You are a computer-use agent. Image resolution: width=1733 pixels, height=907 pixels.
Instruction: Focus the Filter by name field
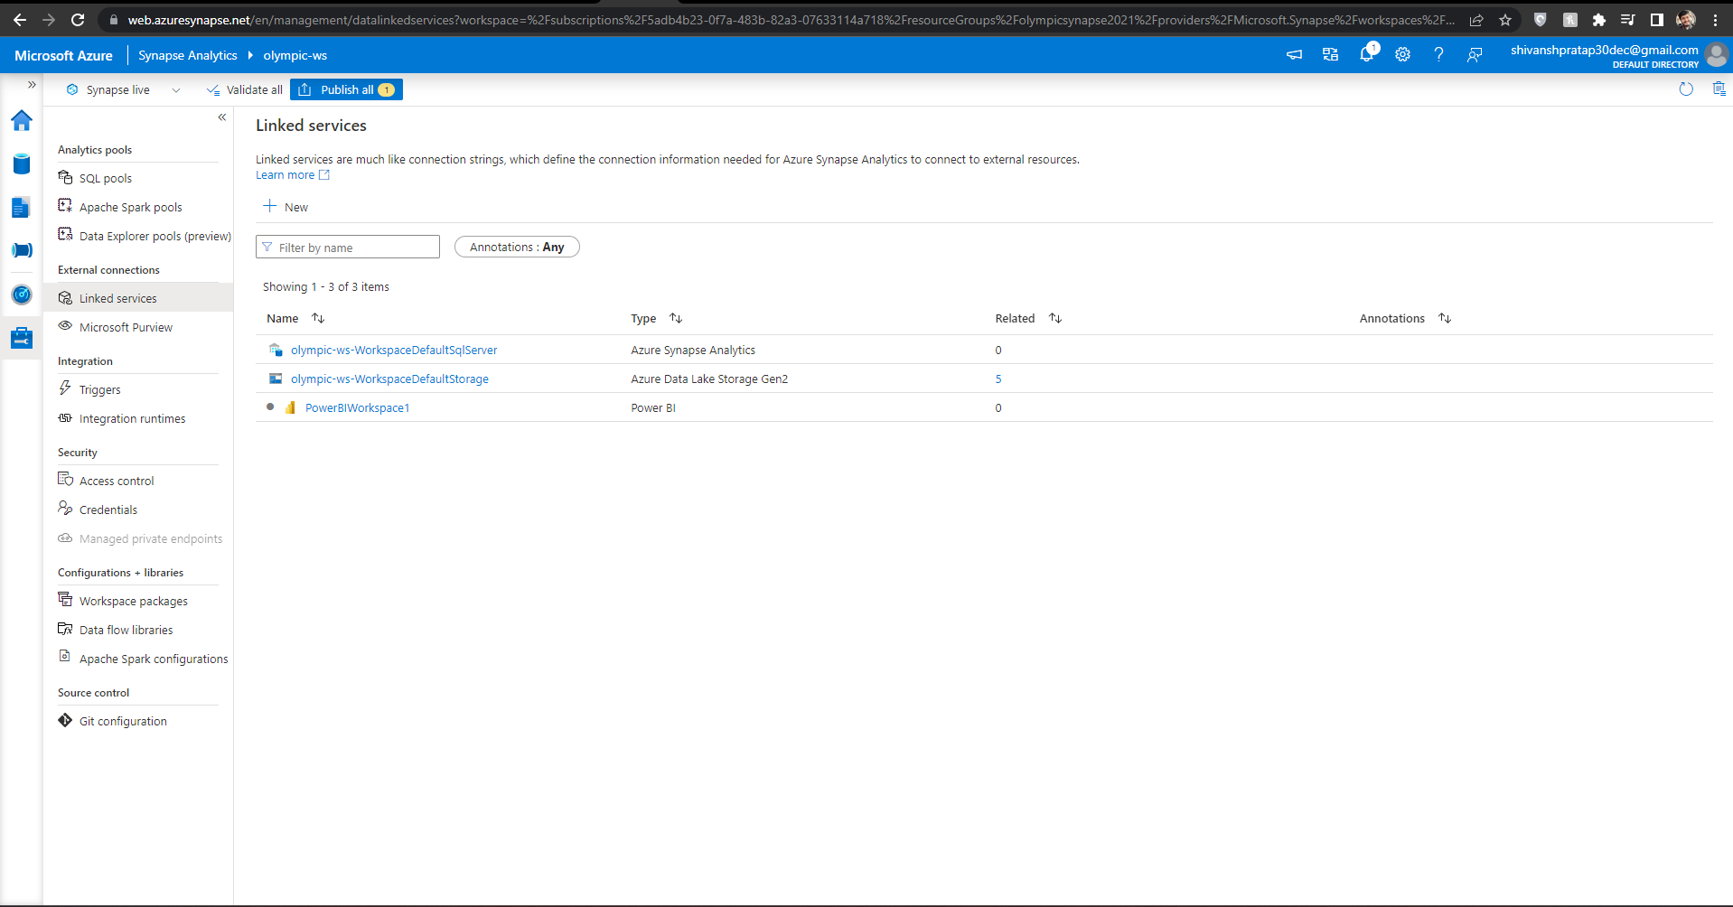click(348, 247)
